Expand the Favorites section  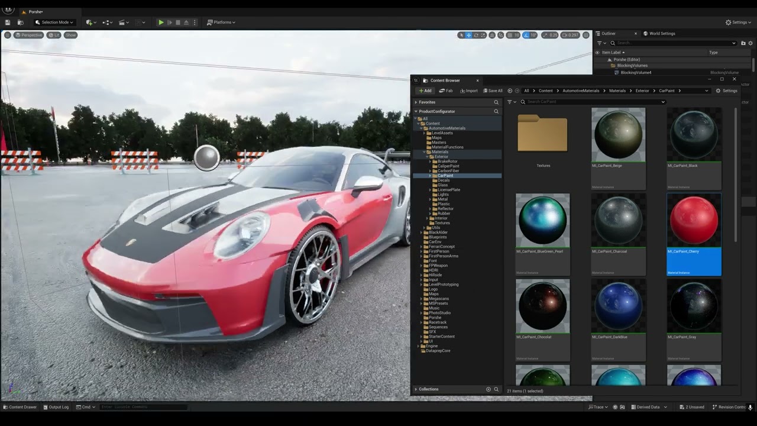(416, 102)
